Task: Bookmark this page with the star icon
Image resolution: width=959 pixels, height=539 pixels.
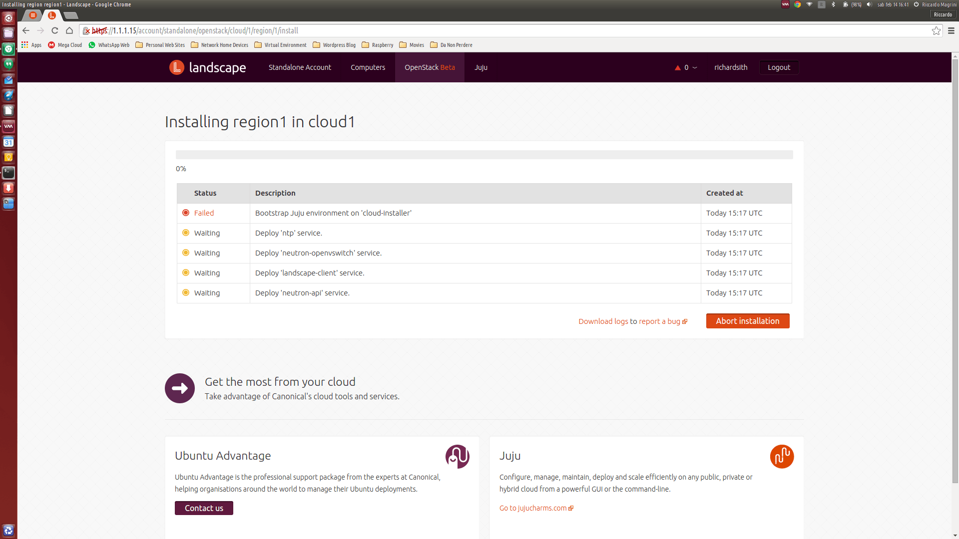Action: point(936,31)
